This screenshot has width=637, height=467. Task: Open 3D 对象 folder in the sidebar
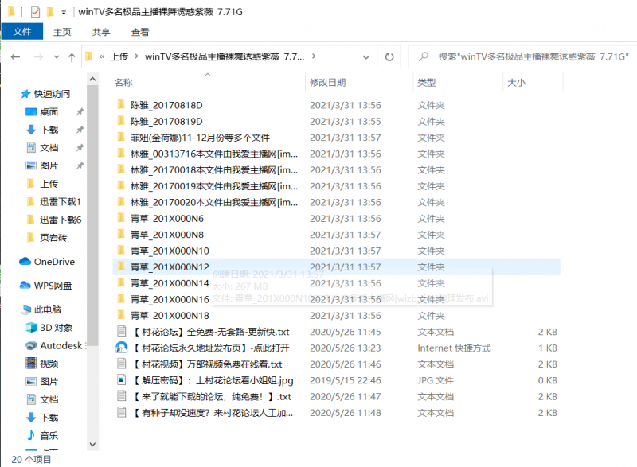(x=56, y=327)
